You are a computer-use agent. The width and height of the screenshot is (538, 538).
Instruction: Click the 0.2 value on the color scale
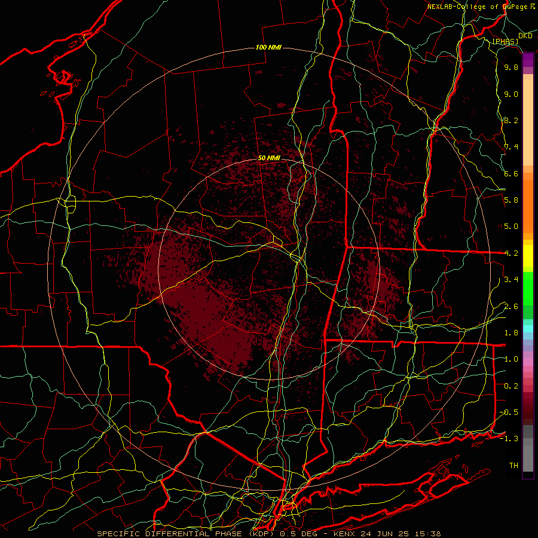point(511,386)
